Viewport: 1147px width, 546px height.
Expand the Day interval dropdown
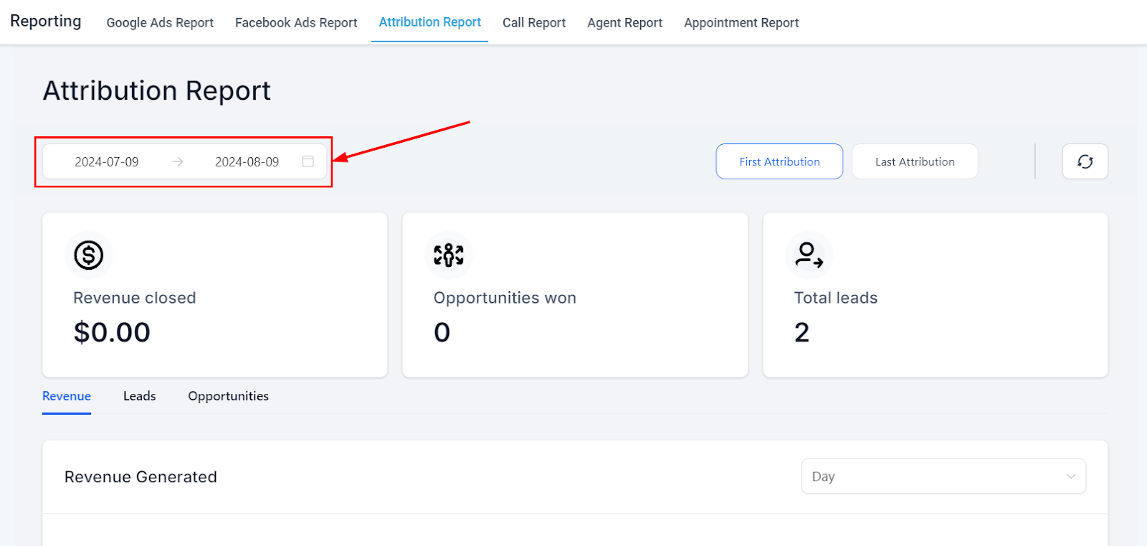coord(943,476)
